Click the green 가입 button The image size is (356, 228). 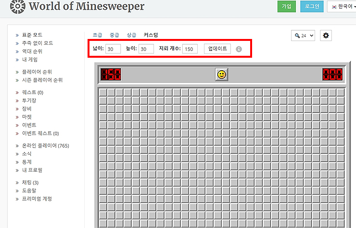click(287, 6)
